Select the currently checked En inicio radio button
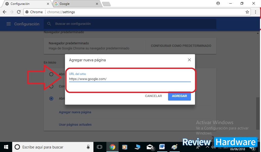Viewport: 261px width, 152px height. click(51, 99)
